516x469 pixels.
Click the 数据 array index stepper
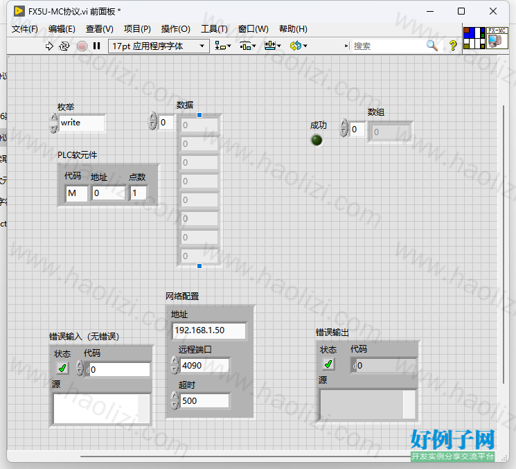pos(152,121)
